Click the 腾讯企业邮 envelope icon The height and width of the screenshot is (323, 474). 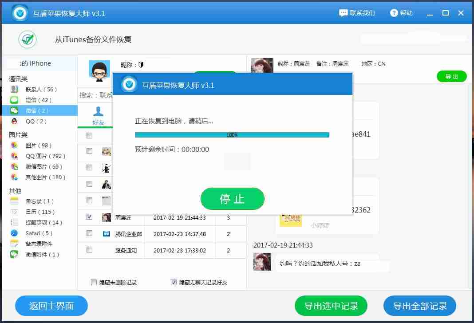tap(107, 233)
